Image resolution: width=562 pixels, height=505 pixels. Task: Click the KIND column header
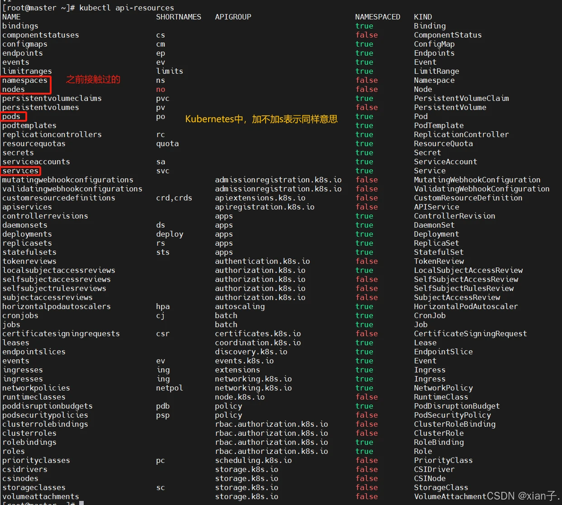[423, 17]
